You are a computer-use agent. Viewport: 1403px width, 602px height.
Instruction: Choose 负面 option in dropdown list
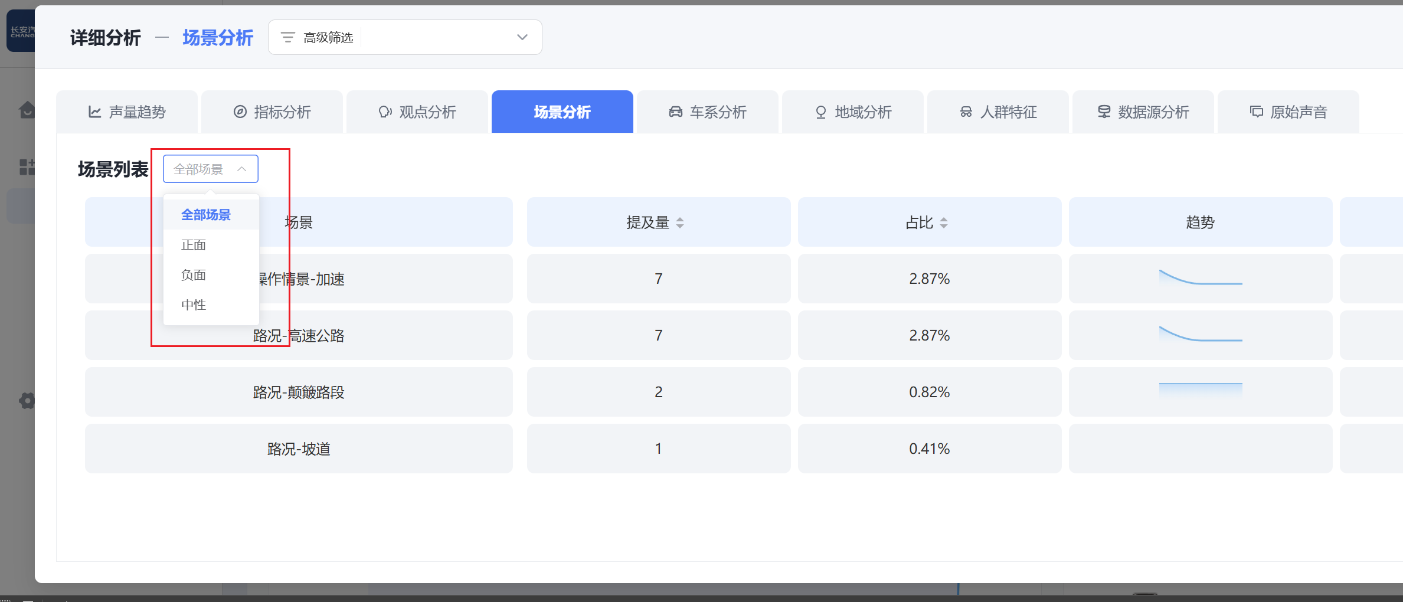pos(194,275)
